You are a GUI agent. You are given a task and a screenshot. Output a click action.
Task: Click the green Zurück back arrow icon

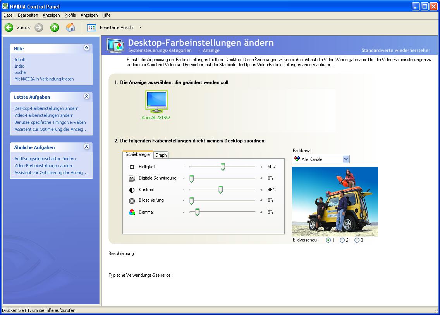9,27
